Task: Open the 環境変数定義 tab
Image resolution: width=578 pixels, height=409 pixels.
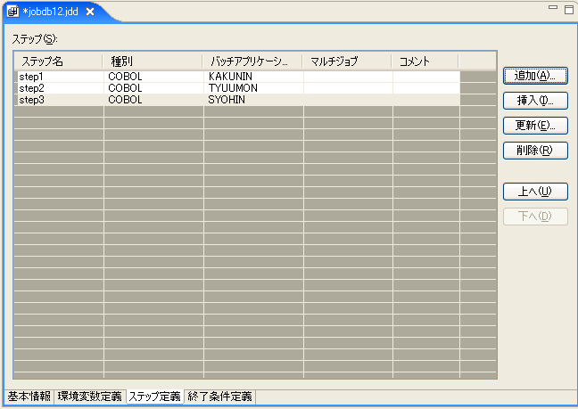Action: 89,397
